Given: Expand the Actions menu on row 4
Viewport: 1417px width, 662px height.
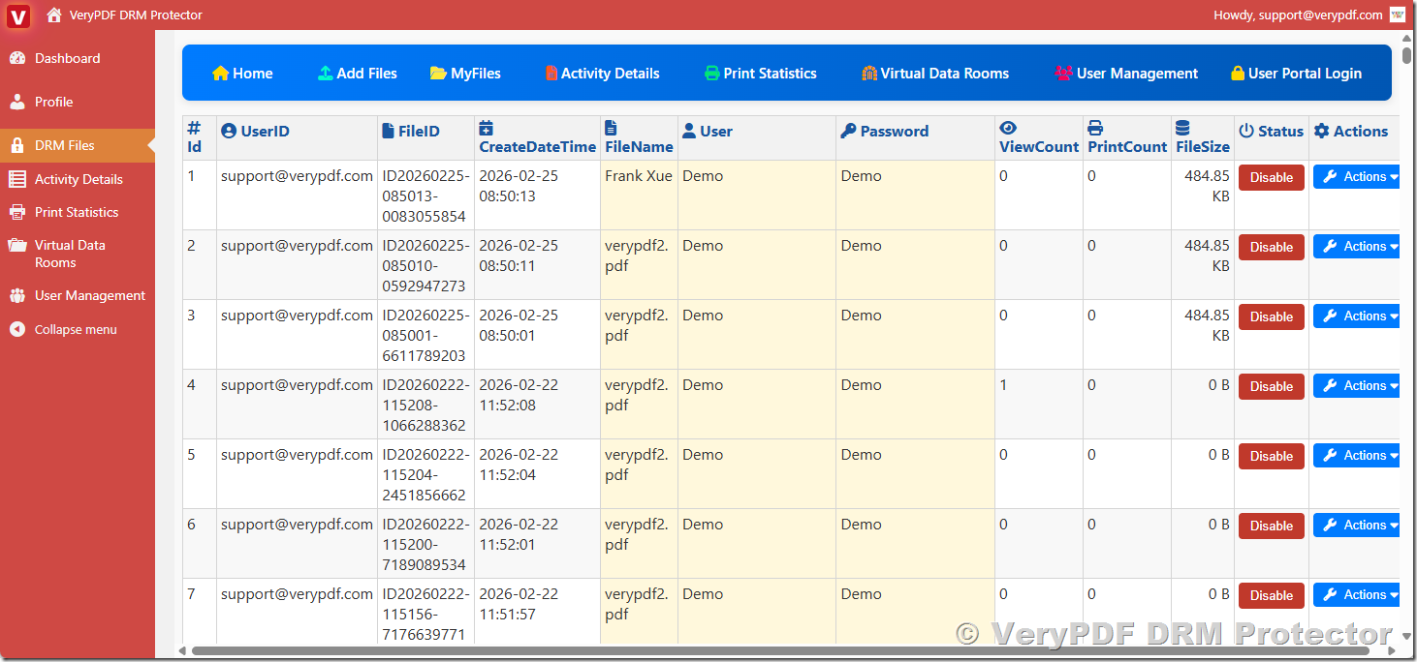Looking at the screenshot, I should 1356,385.
